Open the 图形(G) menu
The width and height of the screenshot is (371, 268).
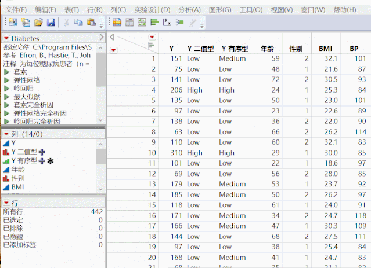(220, 10)
